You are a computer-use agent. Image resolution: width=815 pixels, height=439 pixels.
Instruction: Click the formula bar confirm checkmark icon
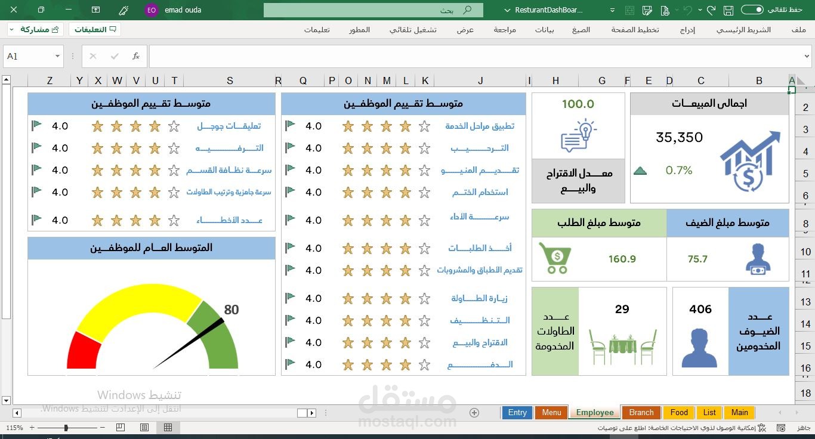coord(115,56)
